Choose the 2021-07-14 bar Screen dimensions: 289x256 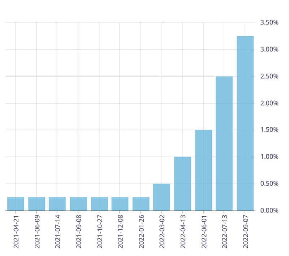pyautogui.click(x=57, y=204)
